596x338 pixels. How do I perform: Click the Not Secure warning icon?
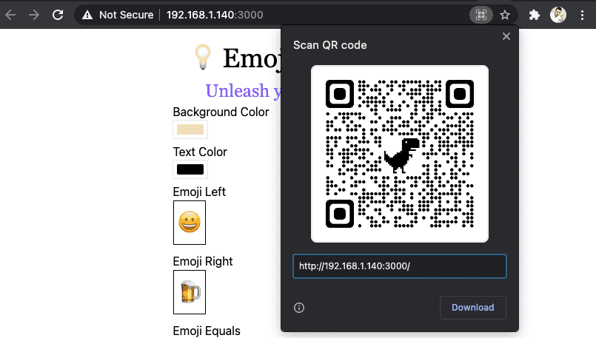point(87,15)
